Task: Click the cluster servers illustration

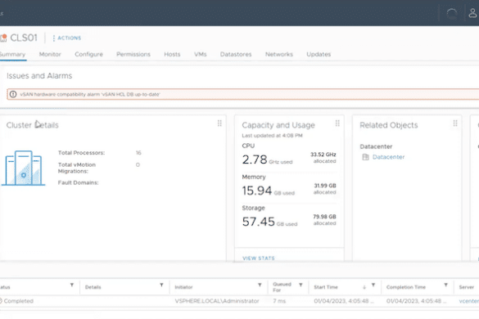Action: point(23,168)
